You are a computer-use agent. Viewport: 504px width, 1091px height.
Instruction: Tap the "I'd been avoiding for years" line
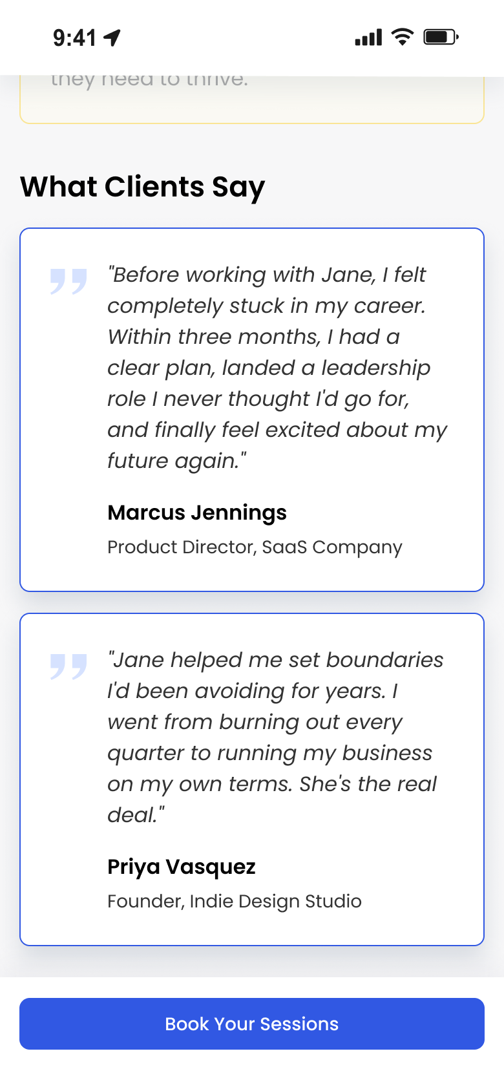(253, 691)
